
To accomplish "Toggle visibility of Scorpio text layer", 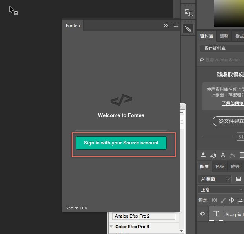I will click(x=202, y=214).
